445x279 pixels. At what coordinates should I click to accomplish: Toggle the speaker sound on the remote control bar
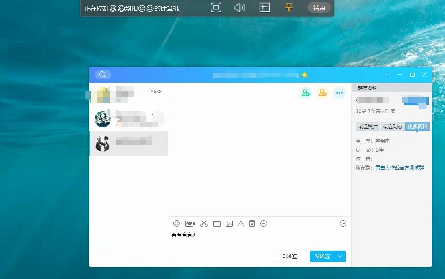tap(240, 7)
